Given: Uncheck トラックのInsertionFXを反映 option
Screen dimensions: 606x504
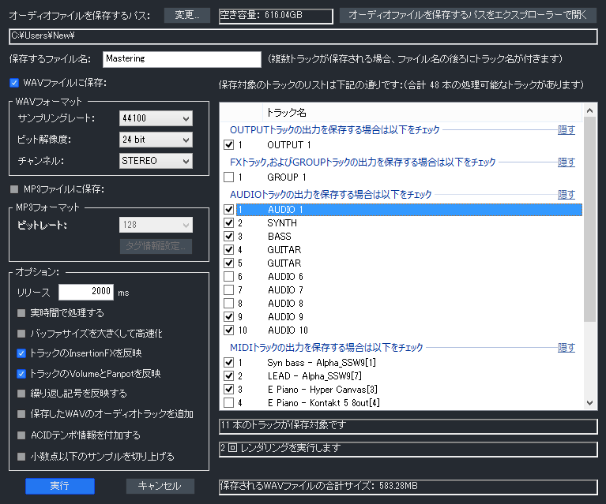Looking at the screenshot, I should coord(21,353).
